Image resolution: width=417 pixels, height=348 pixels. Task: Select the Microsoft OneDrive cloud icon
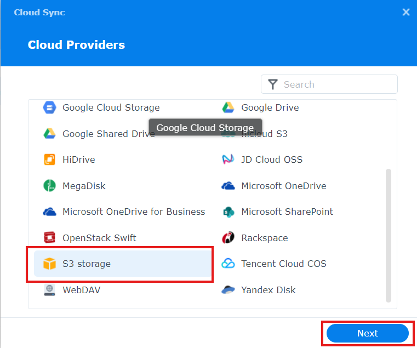(228, 186)
